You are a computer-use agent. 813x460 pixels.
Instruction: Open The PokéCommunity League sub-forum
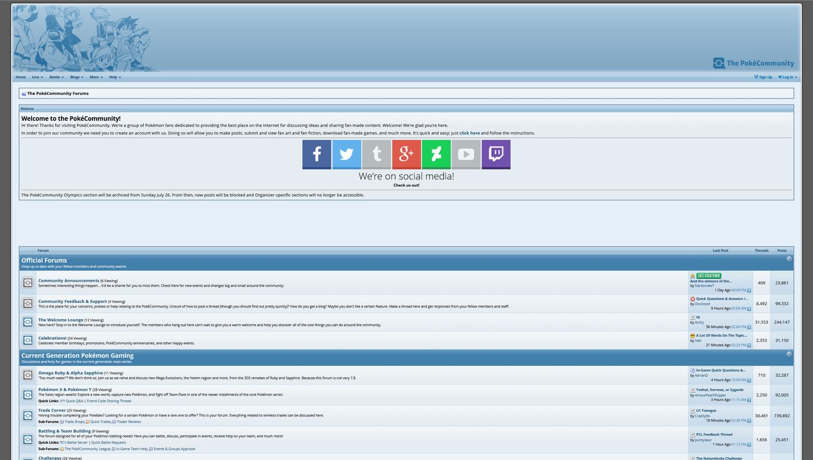pos(87,448)
